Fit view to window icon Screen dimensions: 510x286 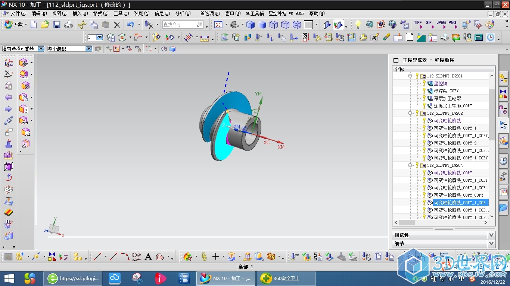[x=218, y=25]
